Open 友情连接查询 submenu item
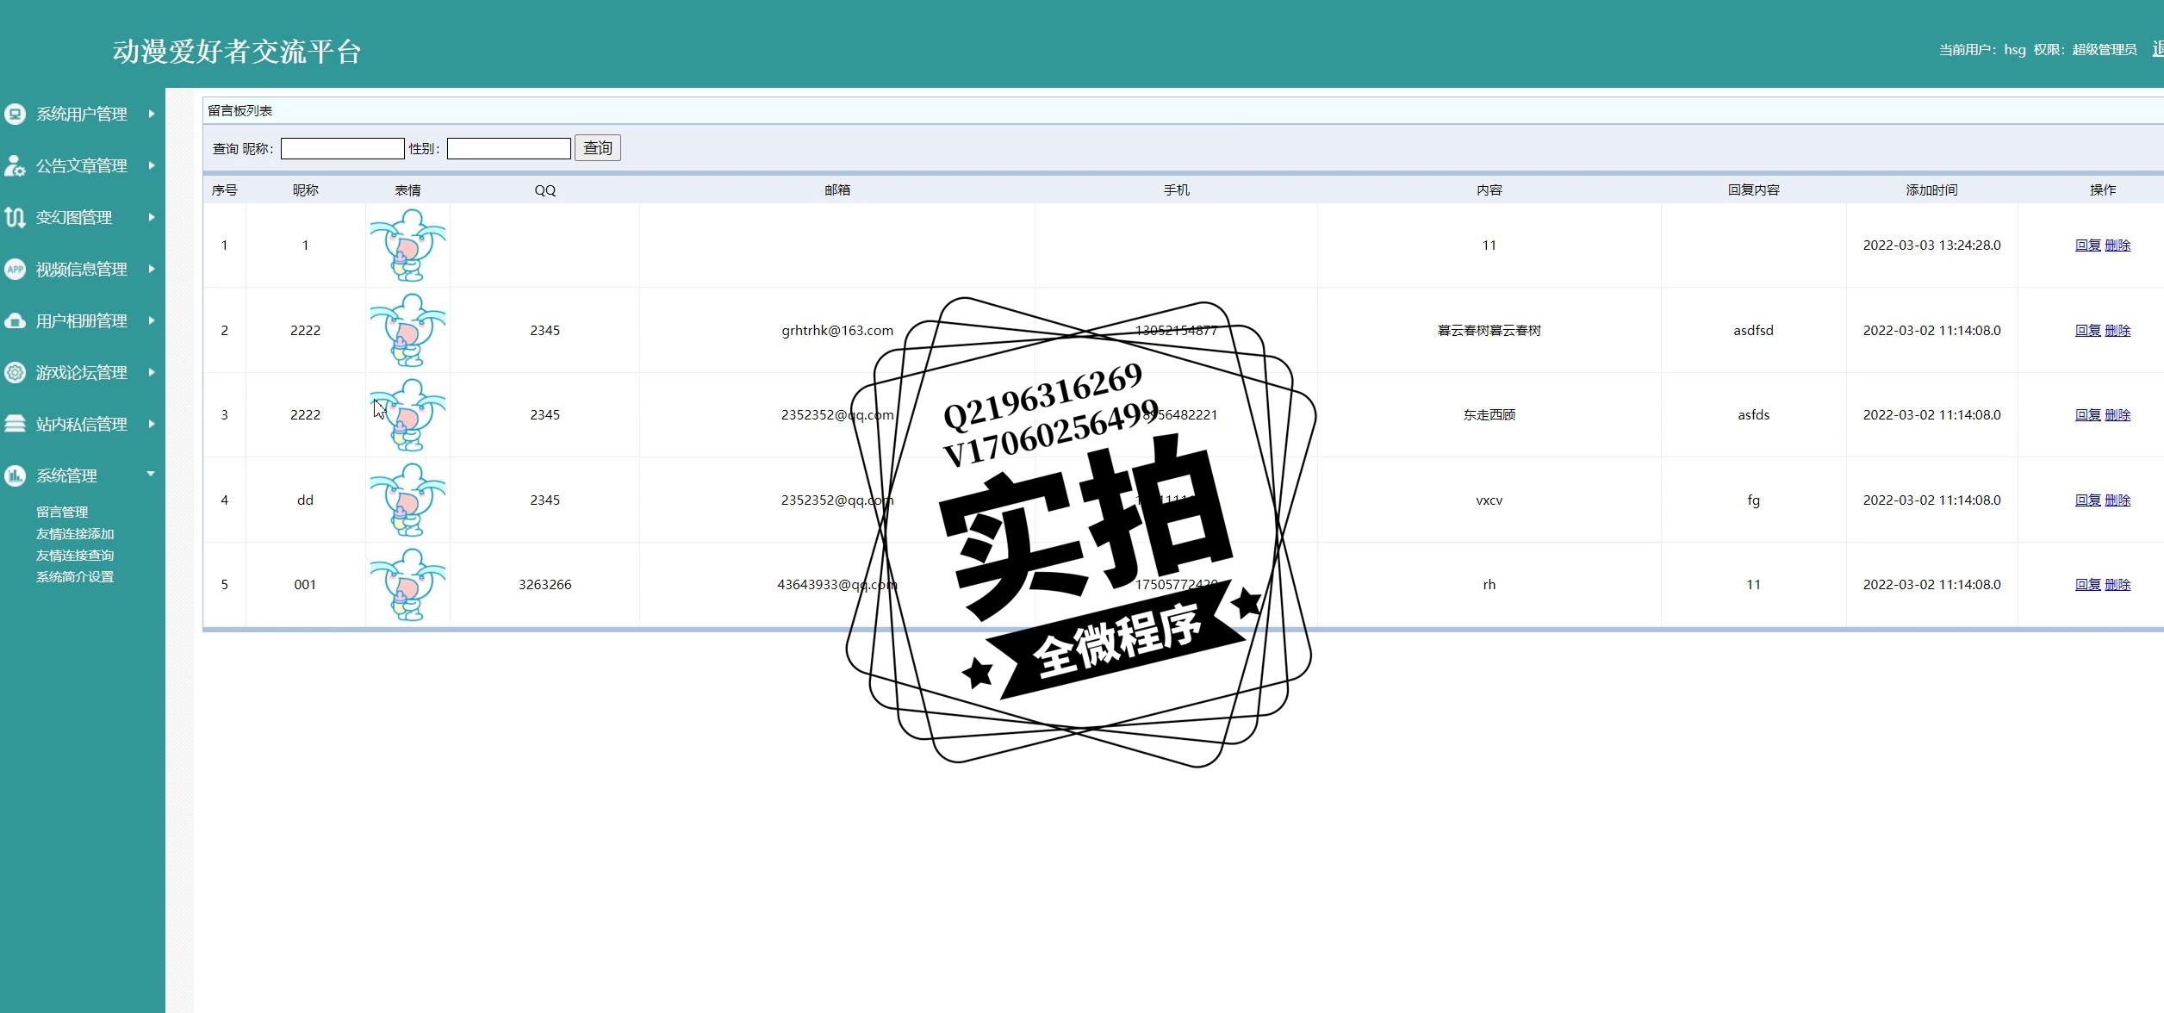The image size is (2164, 1013). tap(75, 556)
